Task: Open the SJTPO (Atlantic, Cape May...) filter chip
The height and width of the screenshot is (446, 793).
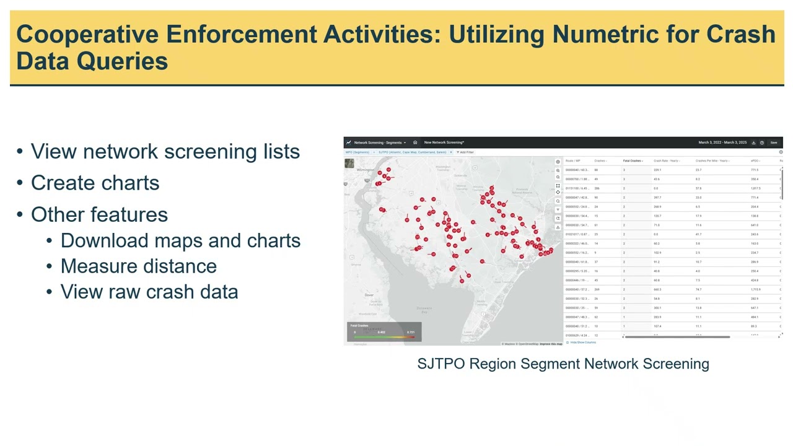Action: [x=413, y=152]
